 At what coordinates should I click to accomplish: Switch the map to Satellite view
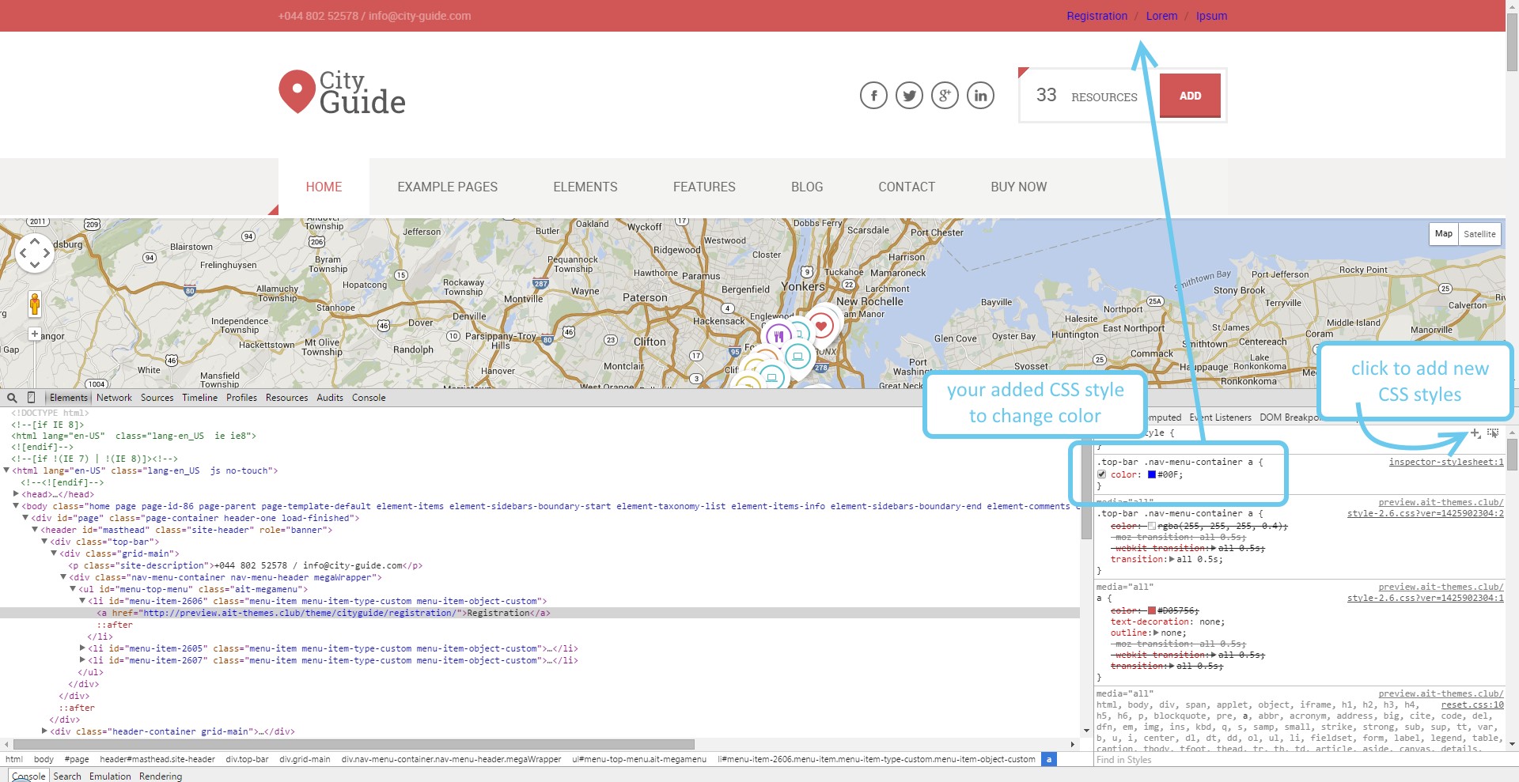coord(1480,234)
